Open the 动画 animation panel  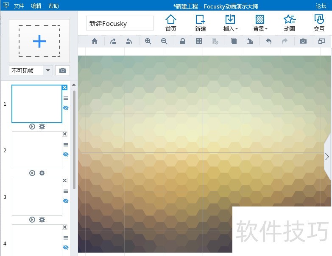[290, 23]
